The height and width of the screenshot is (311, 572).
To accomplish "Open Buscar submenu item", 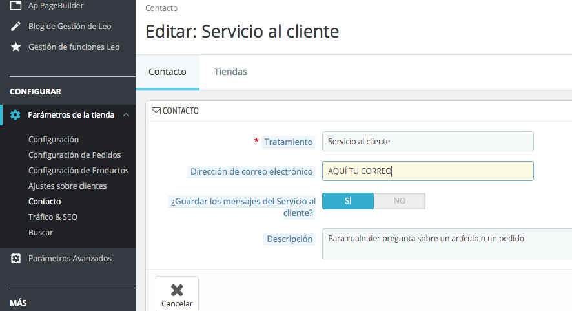I will 41,232.
